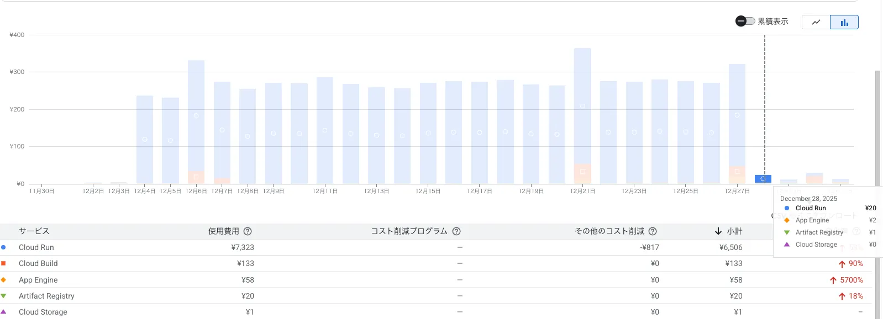Click the December 28, 2025 tooltip title

pos(808,199)
